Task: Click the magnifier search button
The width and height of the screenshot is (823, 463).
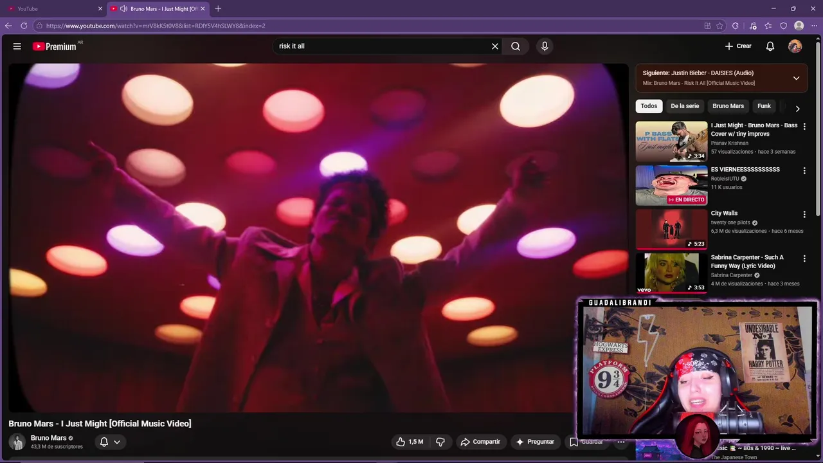Action: coord(516,46)
